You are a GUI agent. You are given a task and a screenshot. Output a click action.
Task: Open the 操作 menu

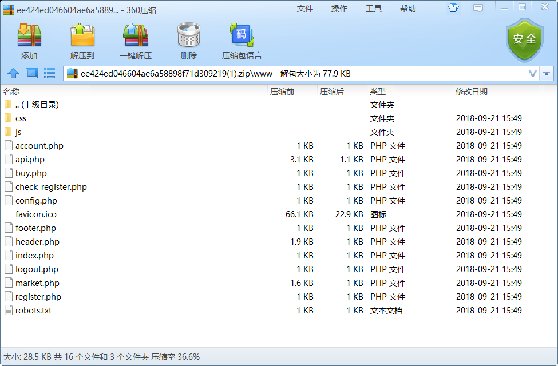[x=339, y=9]
